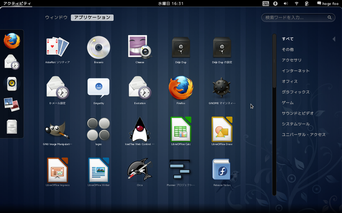Click the アクティビティ button

click(x=17, y=3)
